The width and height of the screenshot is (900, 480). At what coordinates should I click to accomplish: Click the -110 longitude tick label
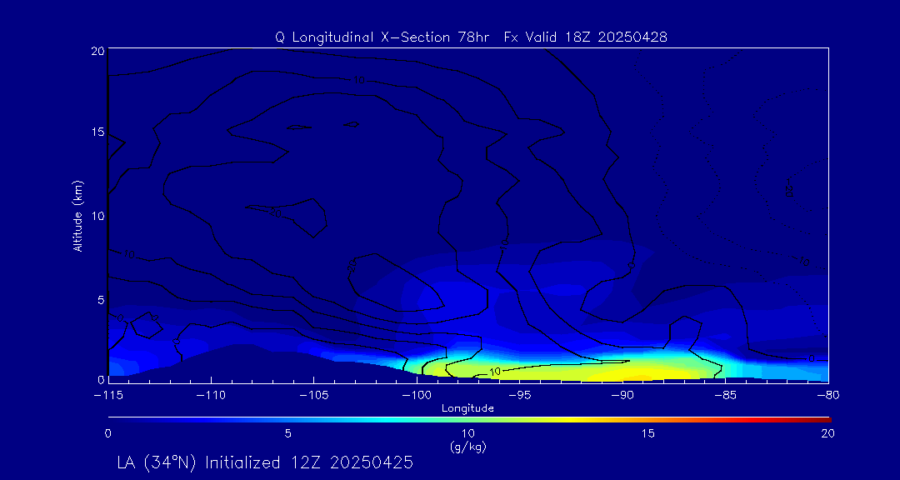click(x=211, y=396)
